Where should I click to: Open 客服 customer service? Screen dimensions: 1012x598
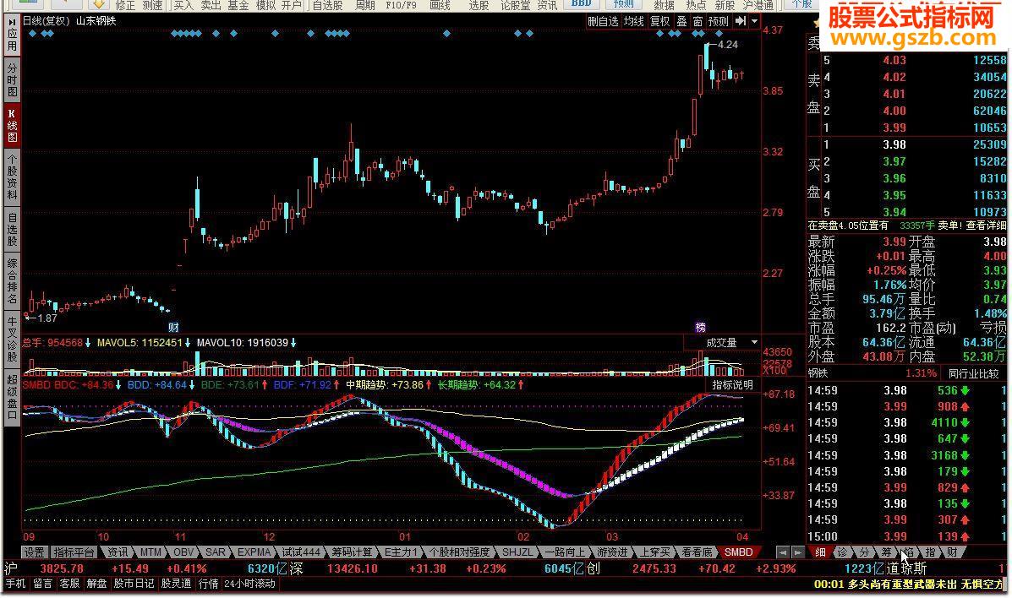tap(69, 584)
